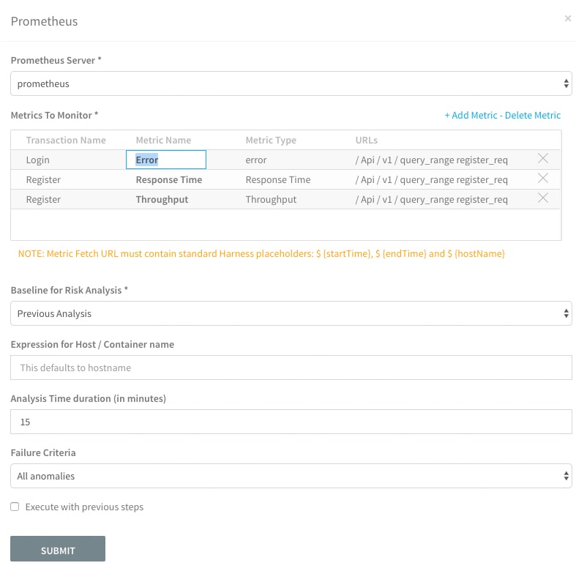576x571 pixels.
Task: Select the Login transaction name cell
Action: pyautogui.click(x=38, y=160)
